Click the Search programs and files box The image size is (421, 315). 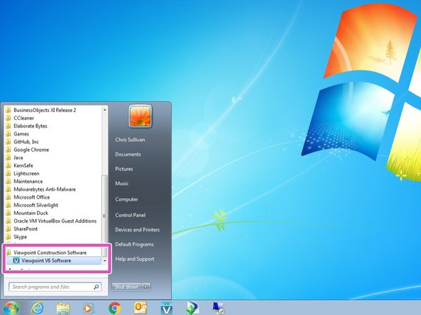[x=55, y=287]
